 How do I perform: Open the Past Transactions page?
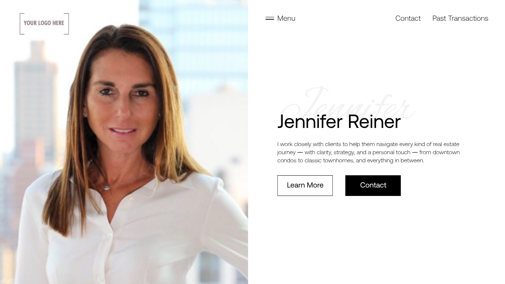coord(460,18)
